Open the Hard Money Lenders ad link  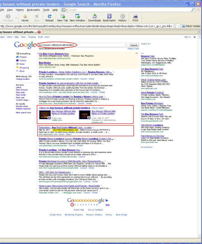tap(152, 125)
